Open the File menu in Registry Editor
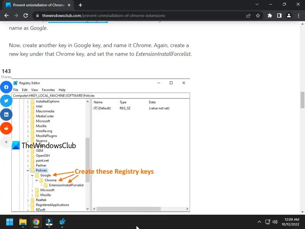The height and width of the screenshot is (229, 305). pos(16,90)
